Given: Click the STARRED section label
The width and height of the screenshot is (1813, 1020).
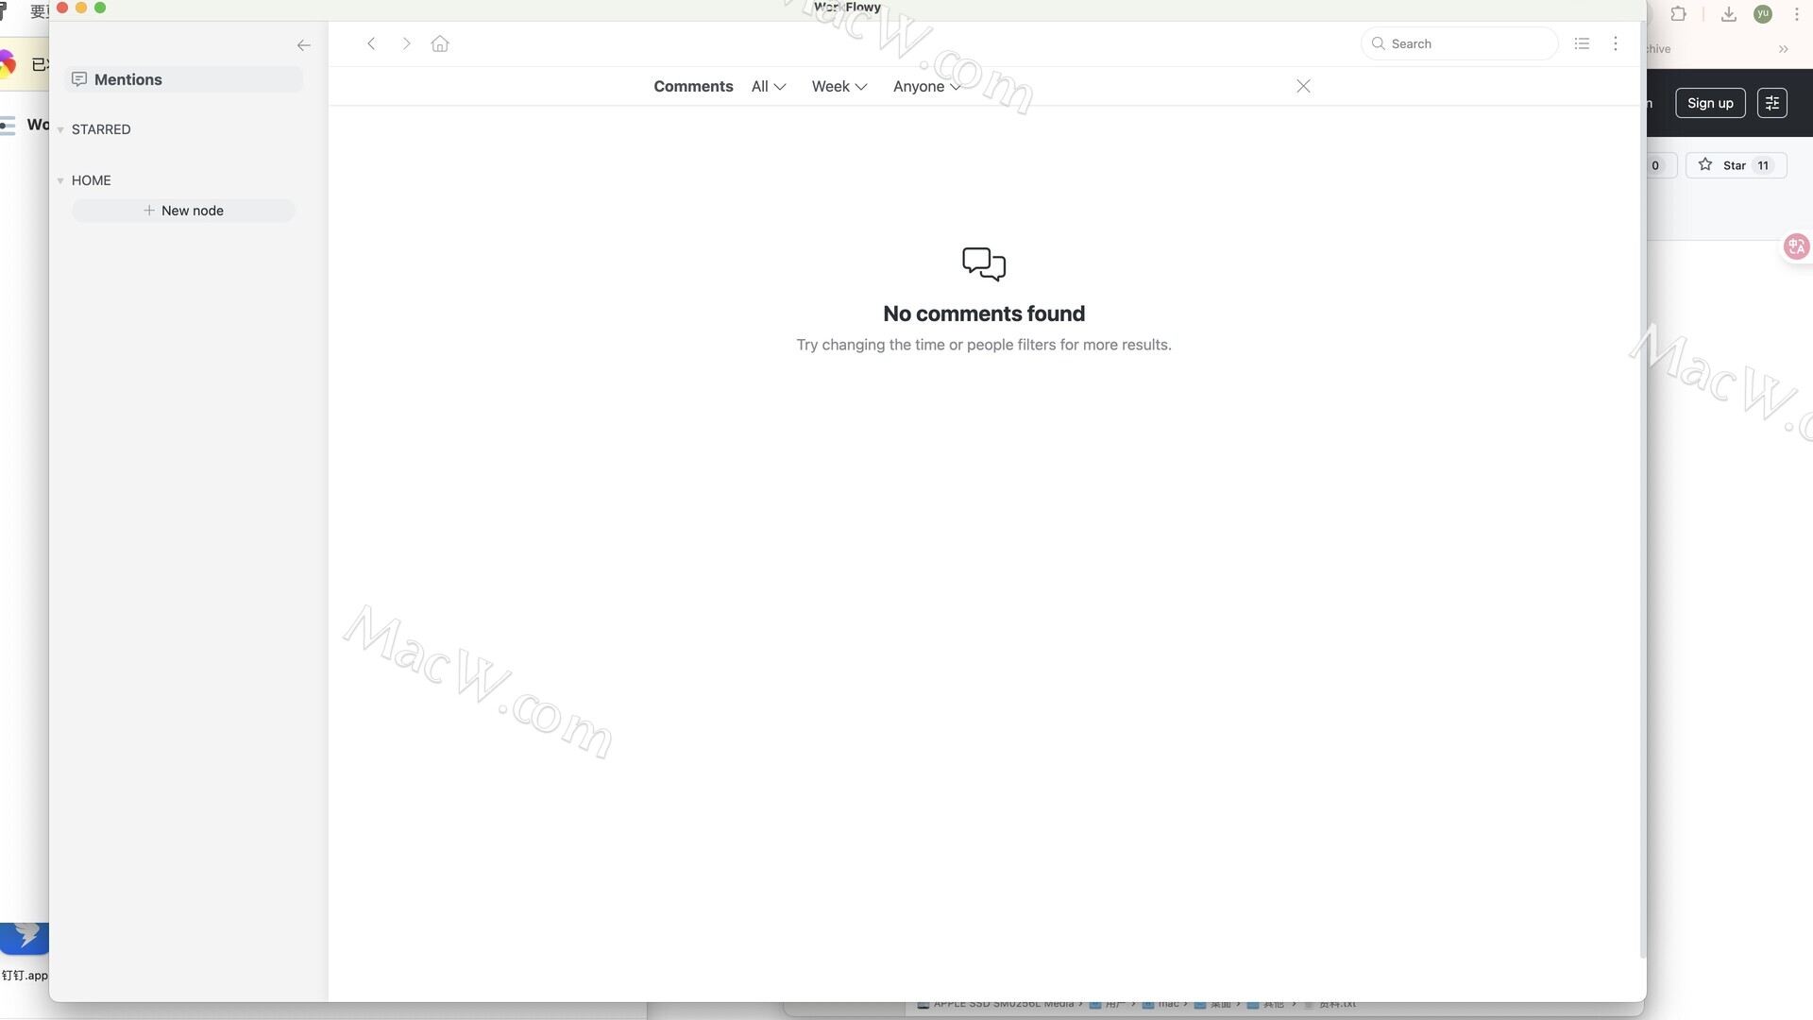Looking at the screenshot, I should coord(101,129).
